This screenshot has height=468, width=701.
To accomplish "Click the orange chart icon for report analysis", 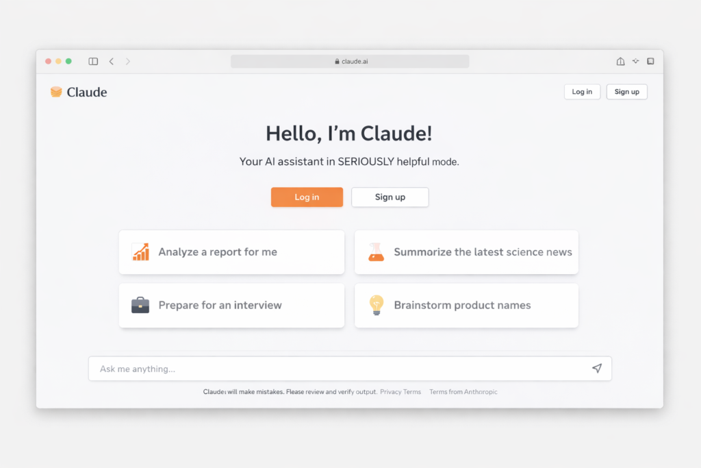I will pyautogui.click(x=140, y=251).
